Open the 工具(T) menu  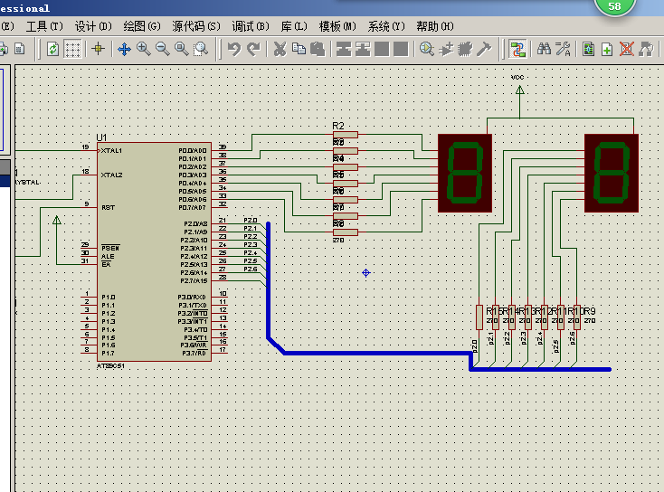(x=44, y=26)
